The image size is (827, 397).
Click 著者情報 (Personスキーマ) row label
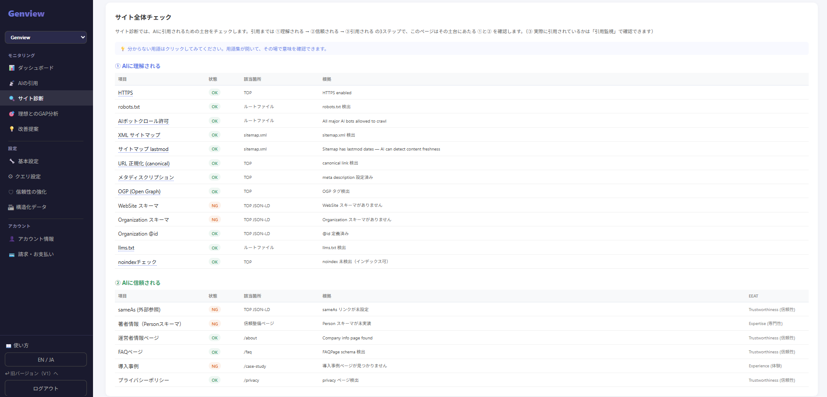(x=150, y=324)
